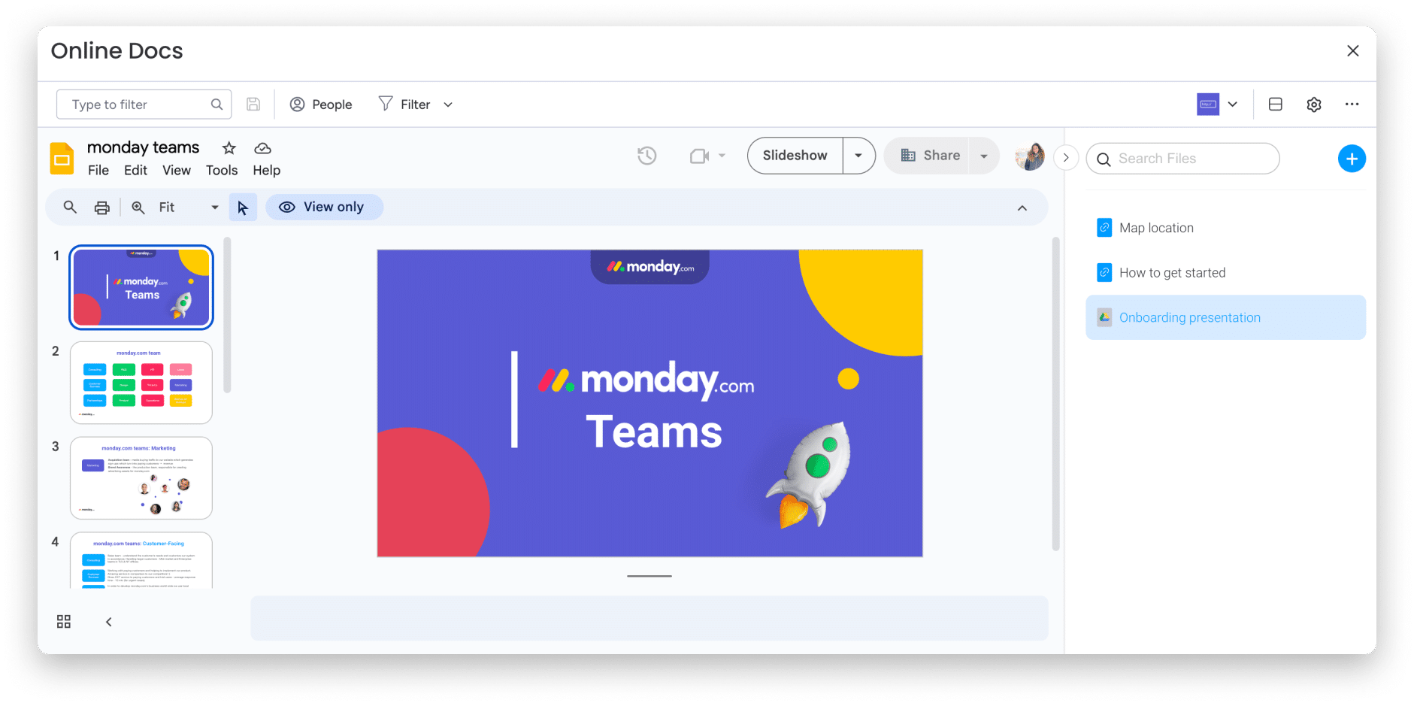Click the zoom magnifier icon
This screenshot has height=703, width=1414.
[x=138, y=208]
